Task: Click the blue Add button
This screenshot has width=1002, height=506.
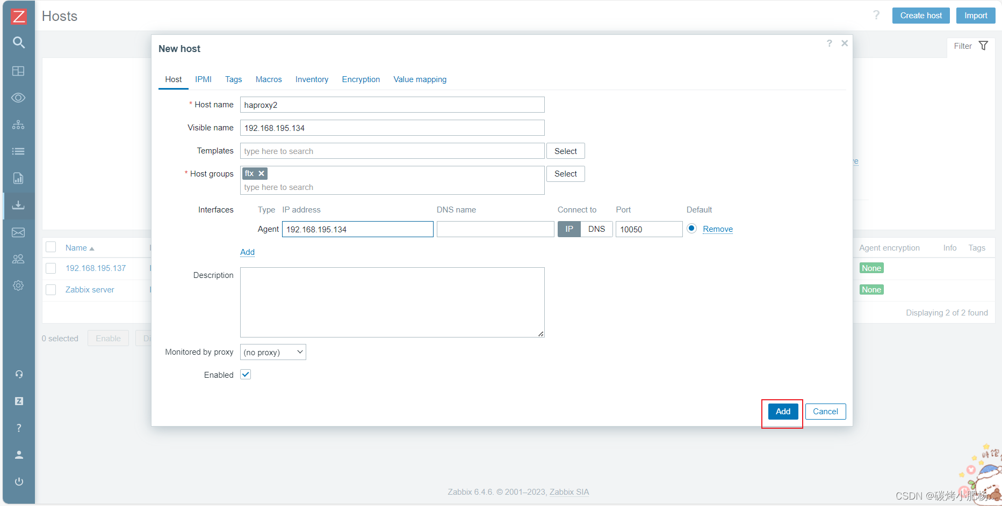Action: coord(783,412)
